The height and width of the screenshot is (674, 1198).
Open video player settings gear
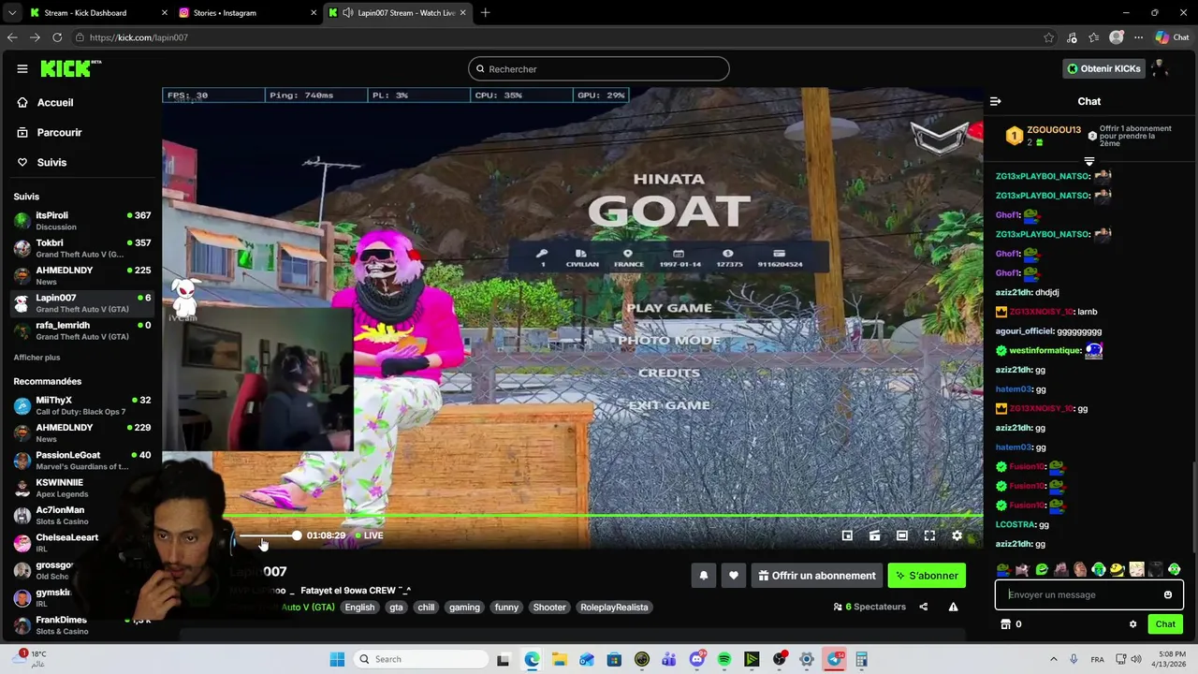point(957,535)
